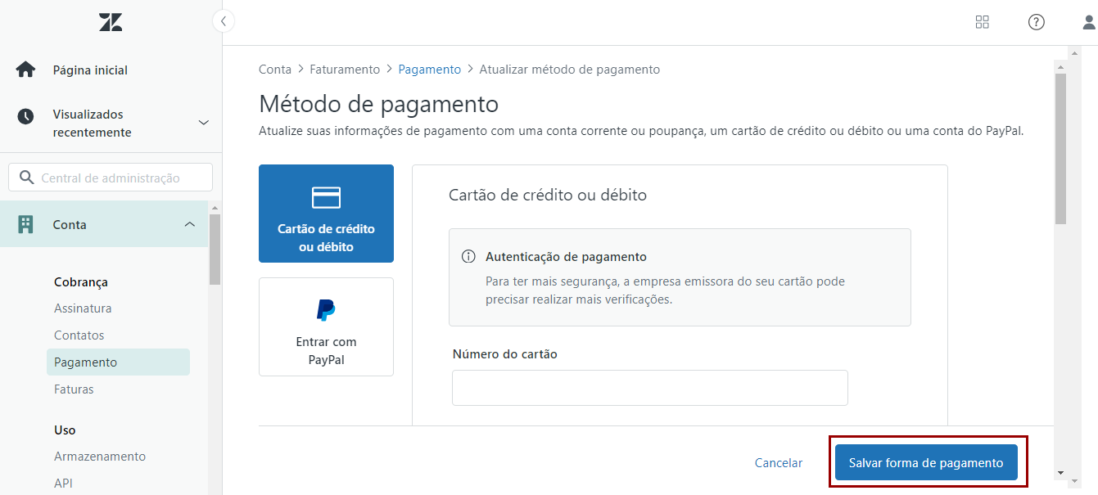Click the clock icon for Visualizados recentemente
Screen dimensions: 1098x495
25,116
